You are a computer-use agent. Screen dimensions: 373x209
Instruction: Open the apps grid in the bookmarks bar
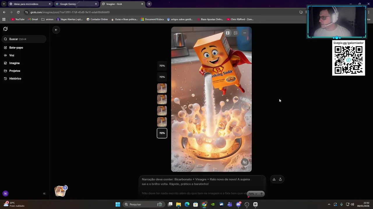(4, 19)
